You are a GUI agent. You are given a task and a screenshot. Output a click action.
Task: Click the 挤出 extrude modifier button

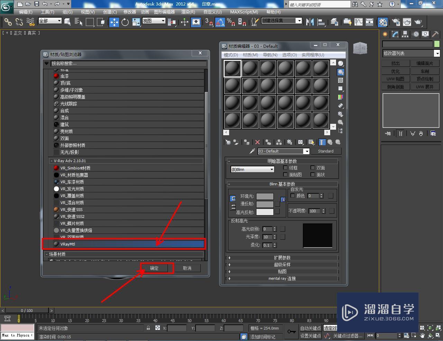tap(396, 63)
